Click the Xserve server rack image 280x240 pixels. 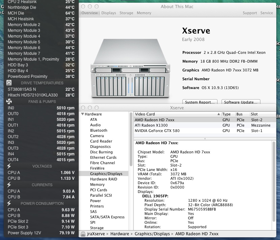tap(129, 67)
